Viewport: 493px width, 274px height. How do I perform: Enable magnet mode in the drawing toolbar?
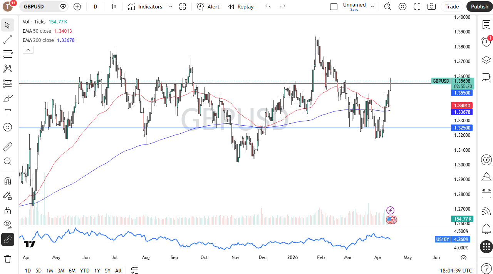[8, 181]
